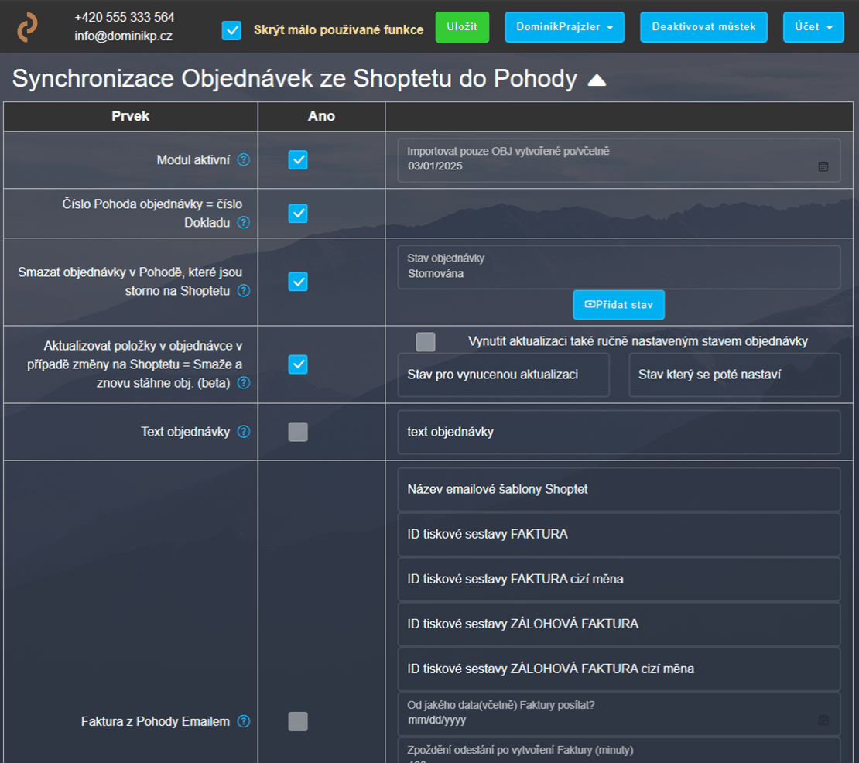859x763 pixels.
Task: Click Deaktivovat můstek button
Action: [703, 27]
